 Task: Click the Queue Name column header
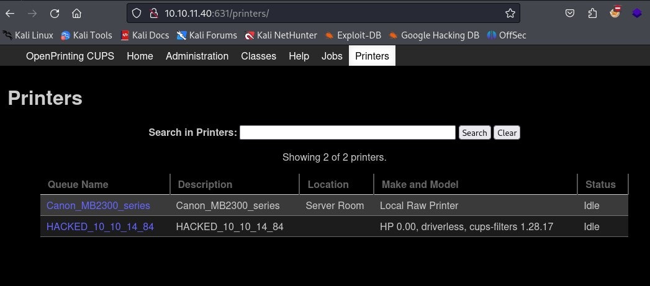78,184
